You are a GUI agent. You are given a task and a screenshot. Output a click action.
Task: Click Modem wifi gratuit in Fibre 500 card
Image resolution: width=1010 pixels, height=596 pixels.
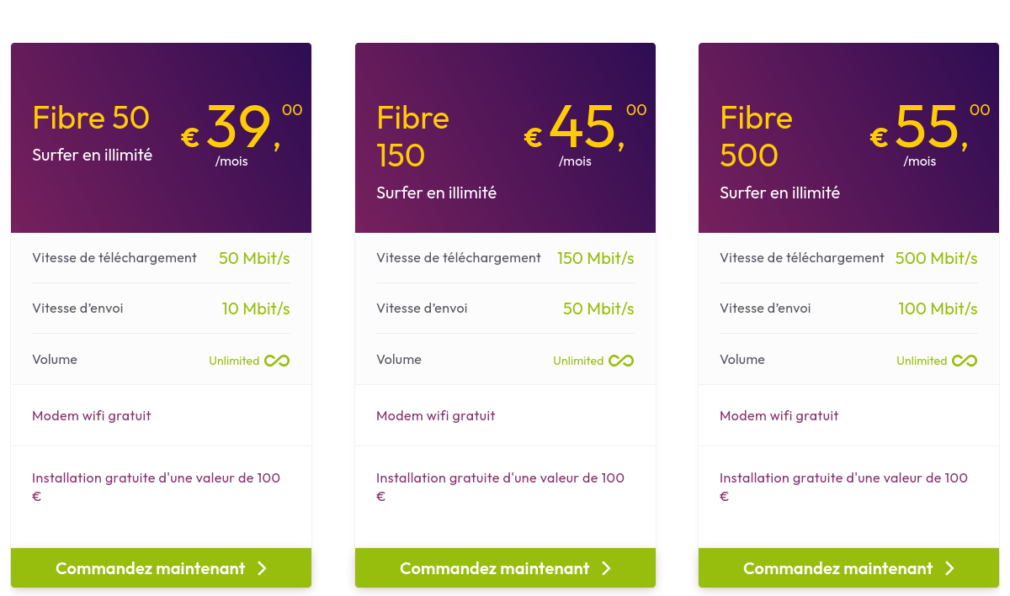pyautogui.click(x=779, y=415)
